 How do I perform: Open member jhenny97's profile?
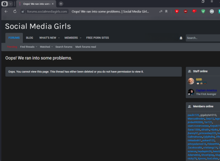[193, 133]
